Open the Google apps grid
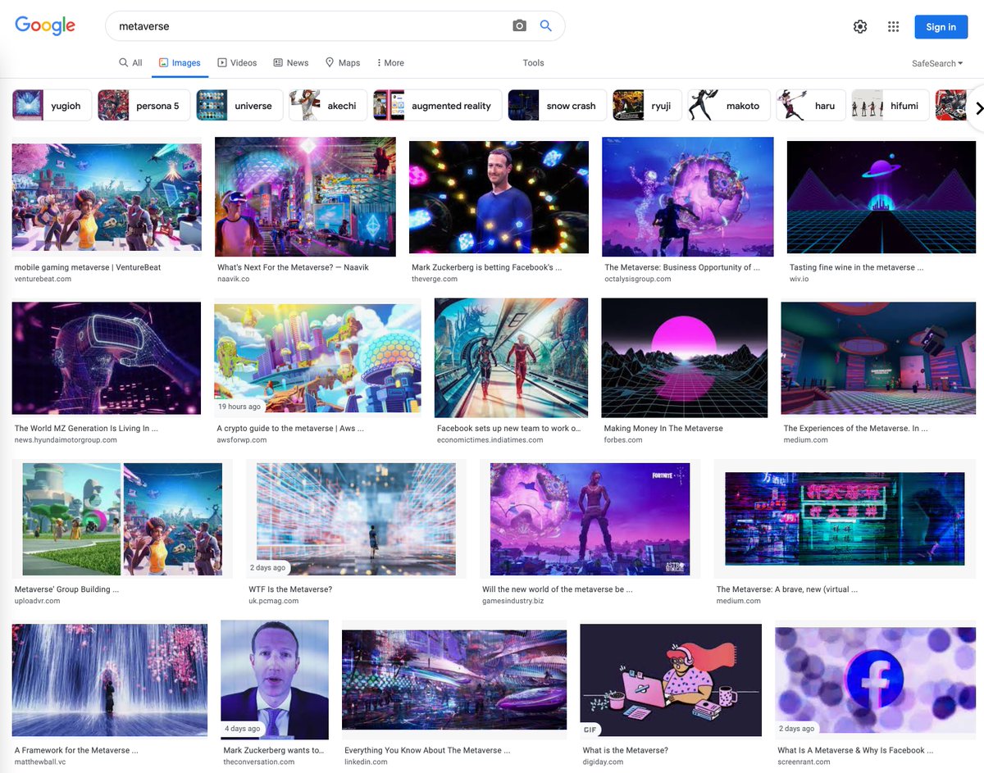984x773 pixels. click(894, 27)
